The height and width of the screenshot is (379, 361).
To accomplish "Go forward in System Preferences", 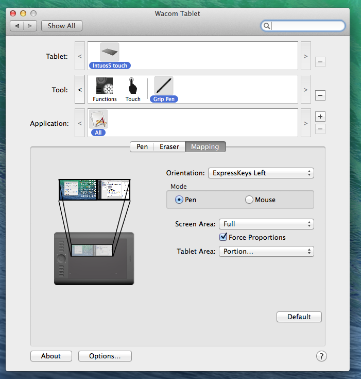I will point(30,26).
